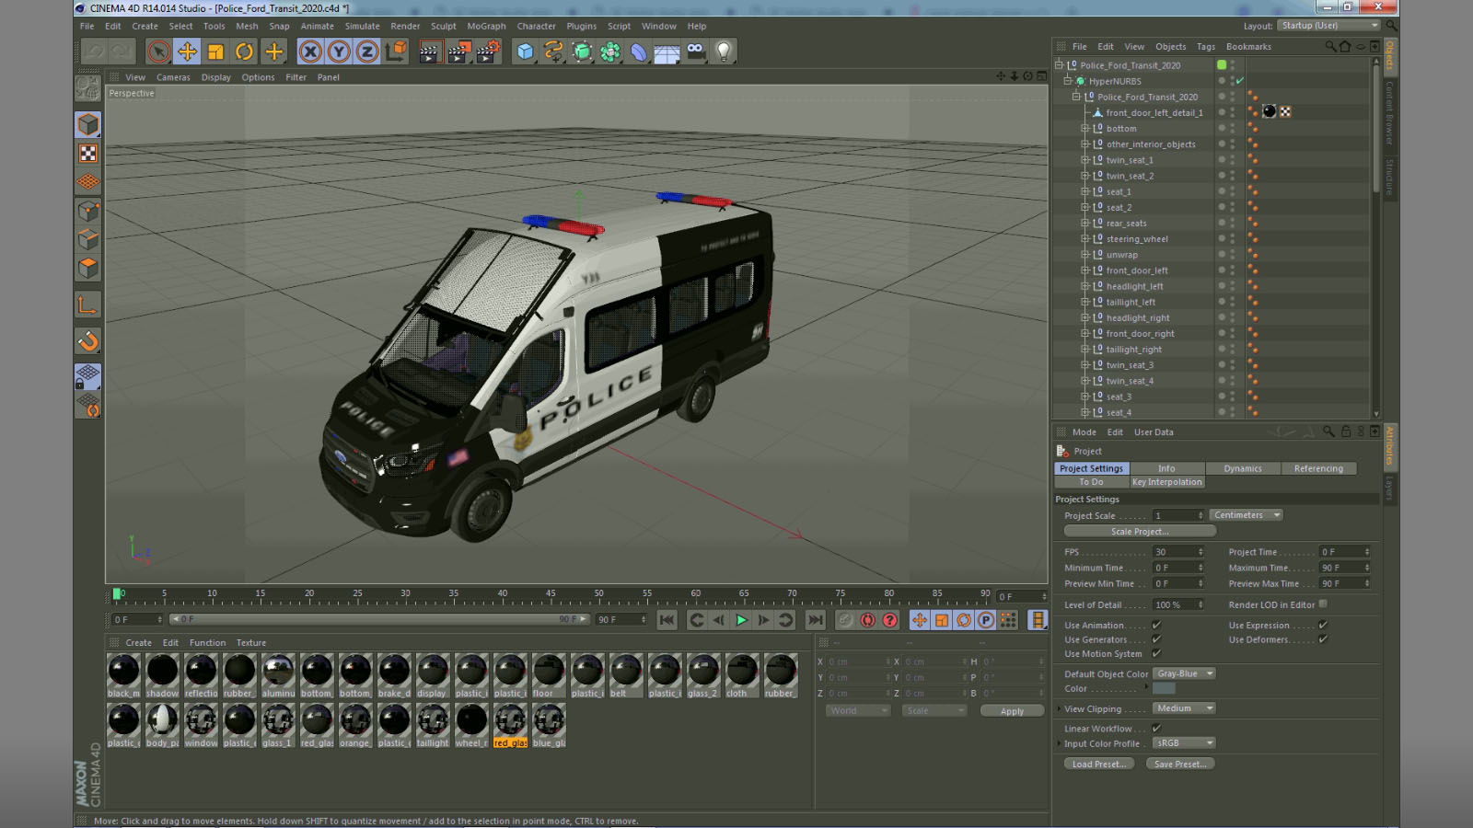The width and height of the screenshot is (1473, 828).
Task: Select the Live Selection arrow tool
Action: tap(158, 52)
